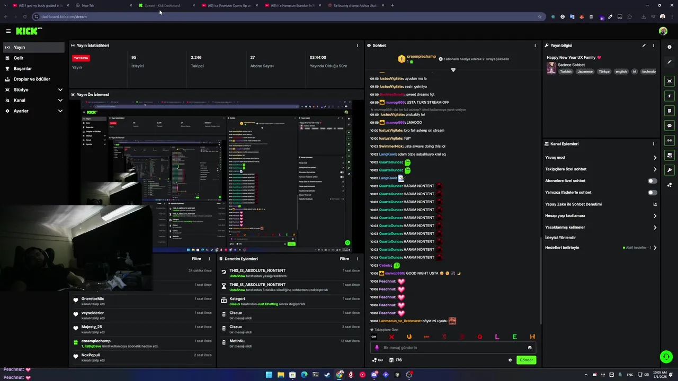This screenshot has width=678, height=381.
Task: Click the wrench icon in the right sidebar
Action: coord(670,170)
